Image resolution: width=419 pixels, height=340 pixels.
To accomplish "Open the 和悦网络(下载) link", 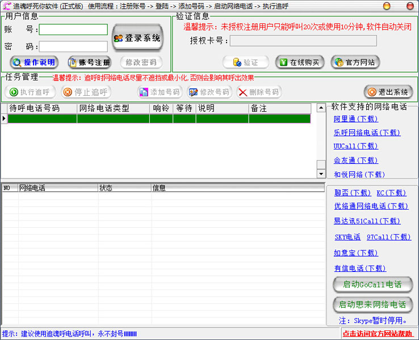I will [359, 175].
